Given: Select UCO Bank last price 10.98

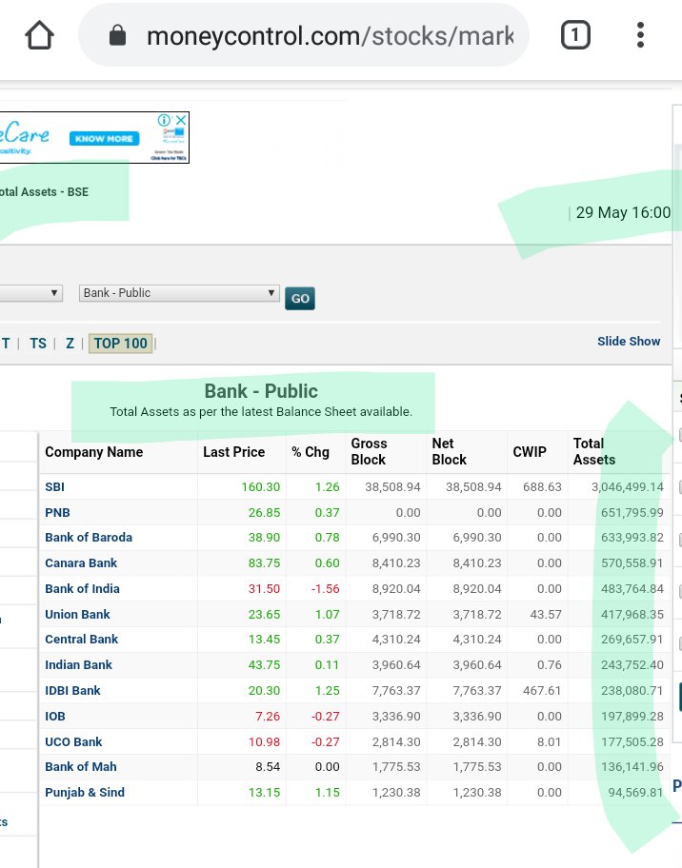Looking at the screenshot, I should 264,741.
